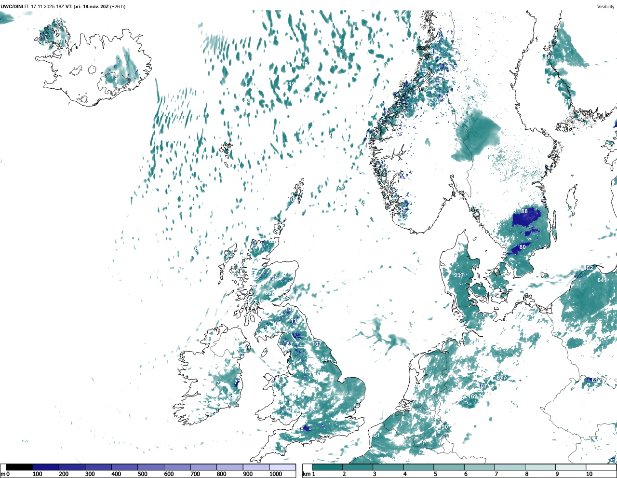Click the '641' value near the Baltic coast
The image size is (617, 478).
pos(602,280)
